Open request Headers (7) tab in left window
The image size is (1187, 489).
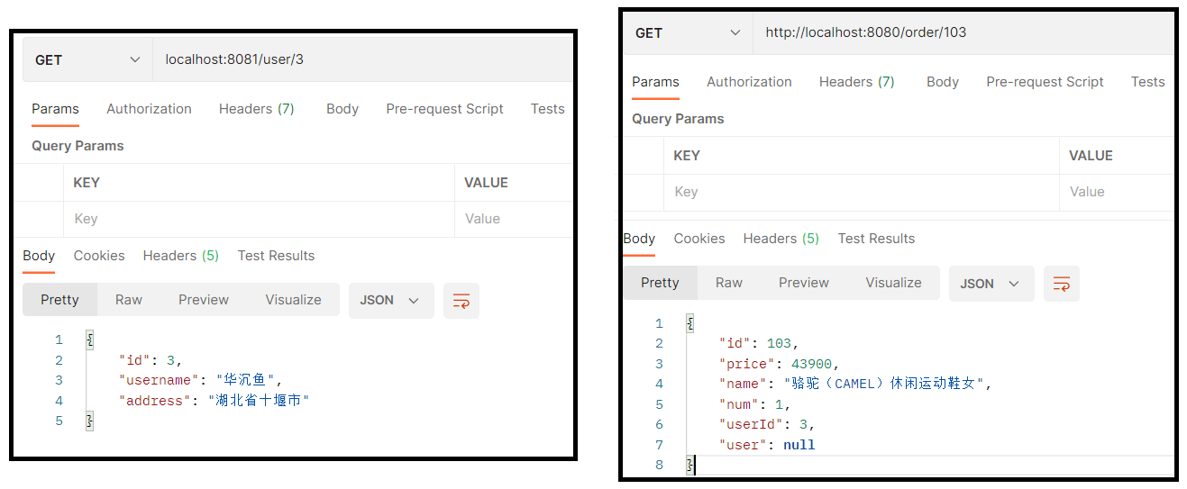pyautogui.click(x=257, y=109)
